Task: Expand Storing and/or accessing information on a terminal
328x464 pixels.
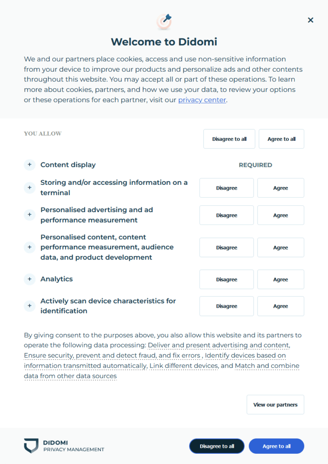Action: (29, 187)
